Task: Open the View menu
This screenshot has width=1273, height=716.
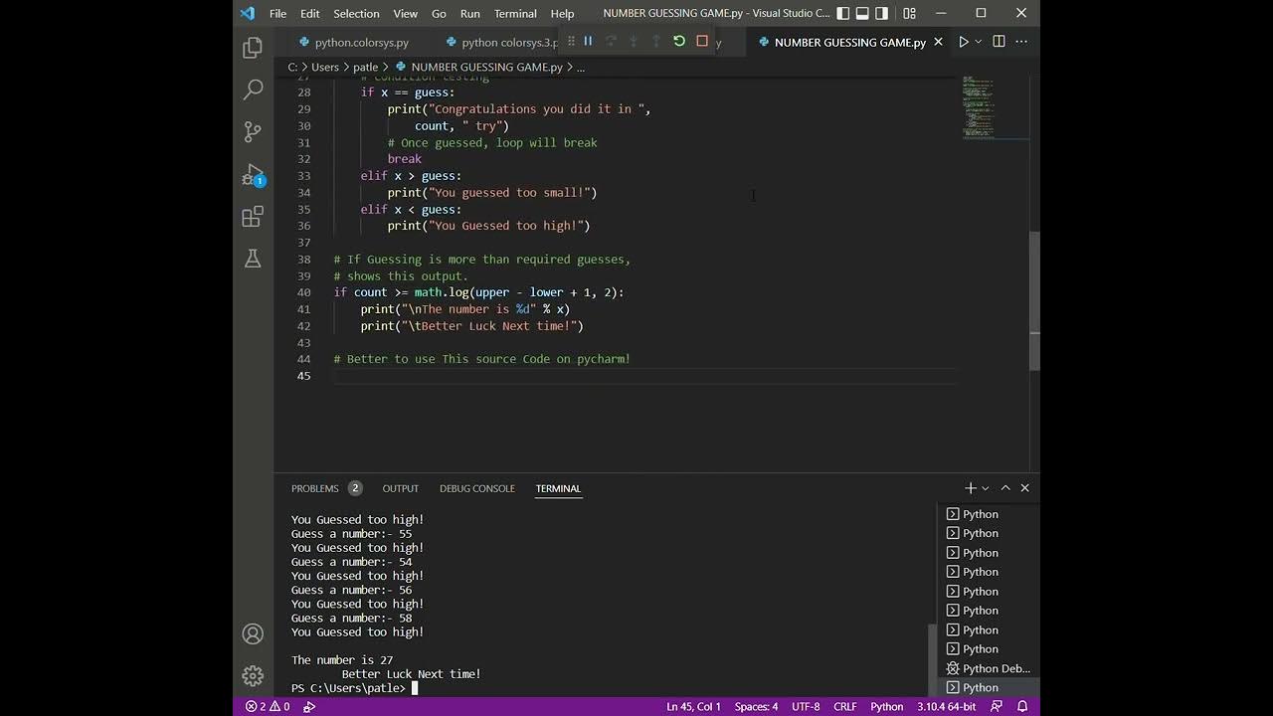Action: (405, 13)
